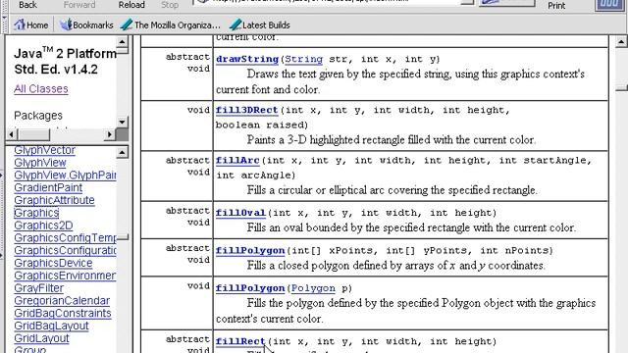The height and width of the screenshot is (353, 628).
Task: Open the GraphicAttribute class link
Action: tap(54, 200)
